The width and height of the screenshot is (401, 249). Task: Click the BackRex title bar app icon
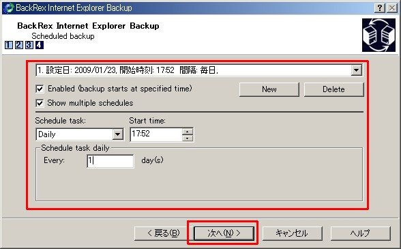(8, 8)
